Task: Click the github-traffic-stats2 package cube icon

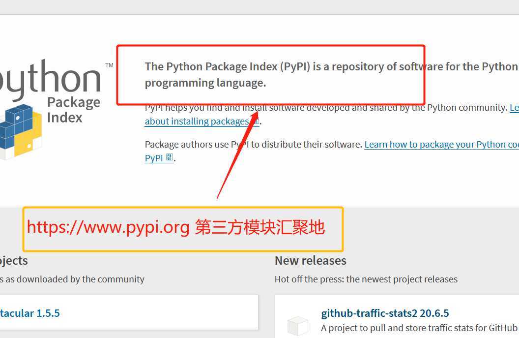Action: point(297,325)
